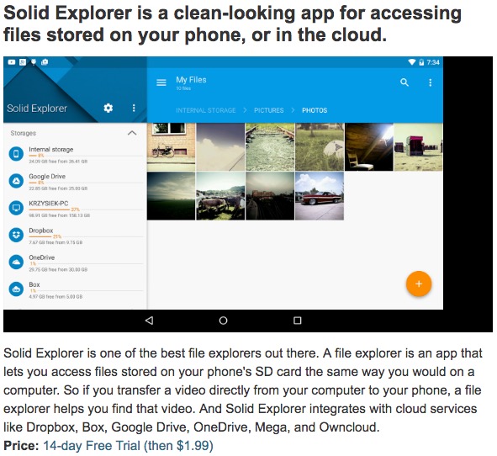This screenshot has height=456, width=497.
Task: Open the My Files overflow menu
Action: pyautogui.click(x=430, y=82)
